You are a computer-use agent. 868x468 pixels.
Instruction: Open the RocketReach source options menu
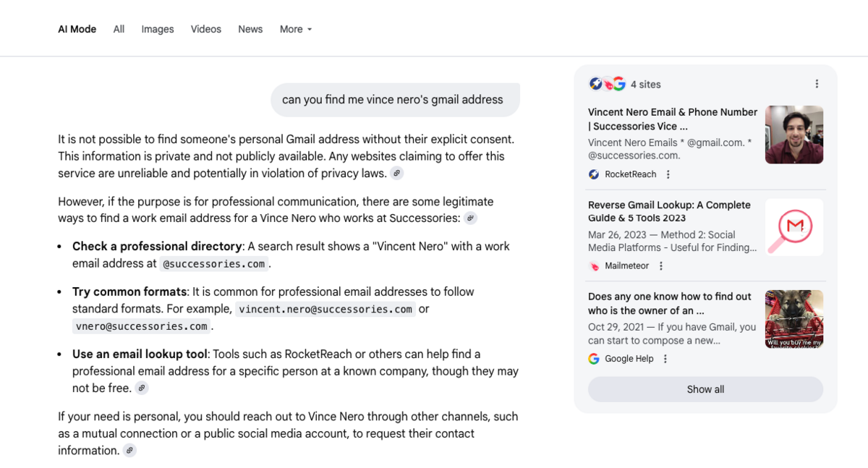click(668, 174)
